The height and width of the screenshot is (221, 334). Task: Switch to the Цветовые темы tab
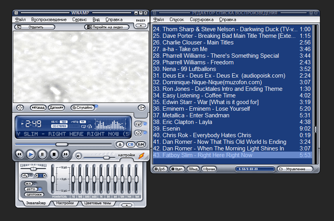(98, 203)
